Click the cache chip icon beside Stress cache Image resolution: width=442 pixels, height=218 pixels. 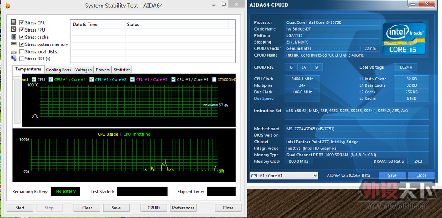13,37
